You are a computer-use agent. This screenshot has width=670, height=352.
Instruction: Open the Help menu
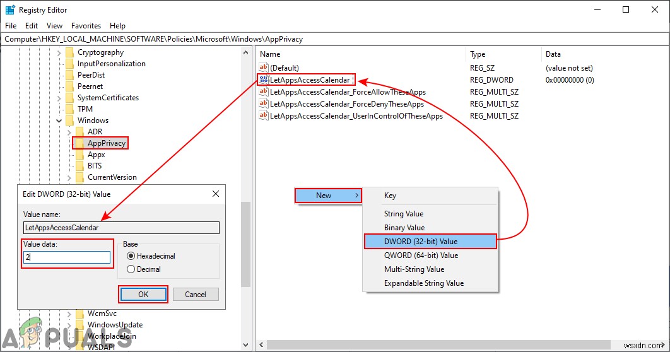pos(117,26)
